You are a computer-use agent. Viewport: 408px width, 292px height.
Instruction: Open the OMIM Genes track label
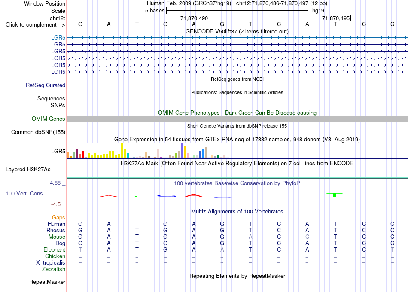[49, 119]
